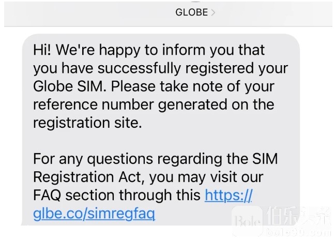Screen dimensions: 334x239
Task: Tap the GLOBE sender name
Action: click(191, 12)
